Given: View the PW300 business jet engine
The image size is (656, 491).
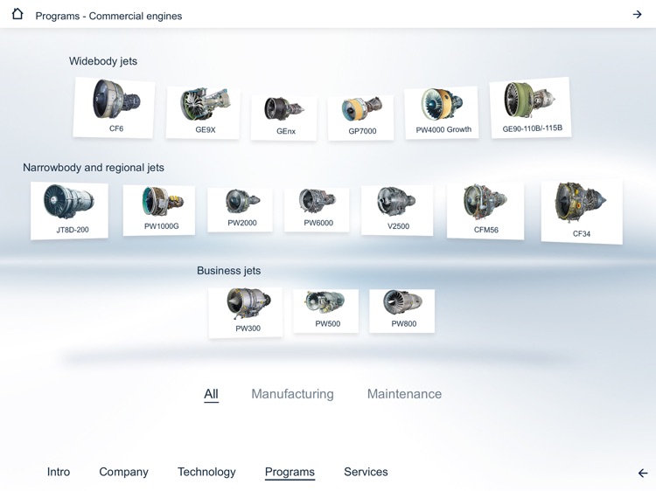Looking at the screenshot, I should point(246,312).
